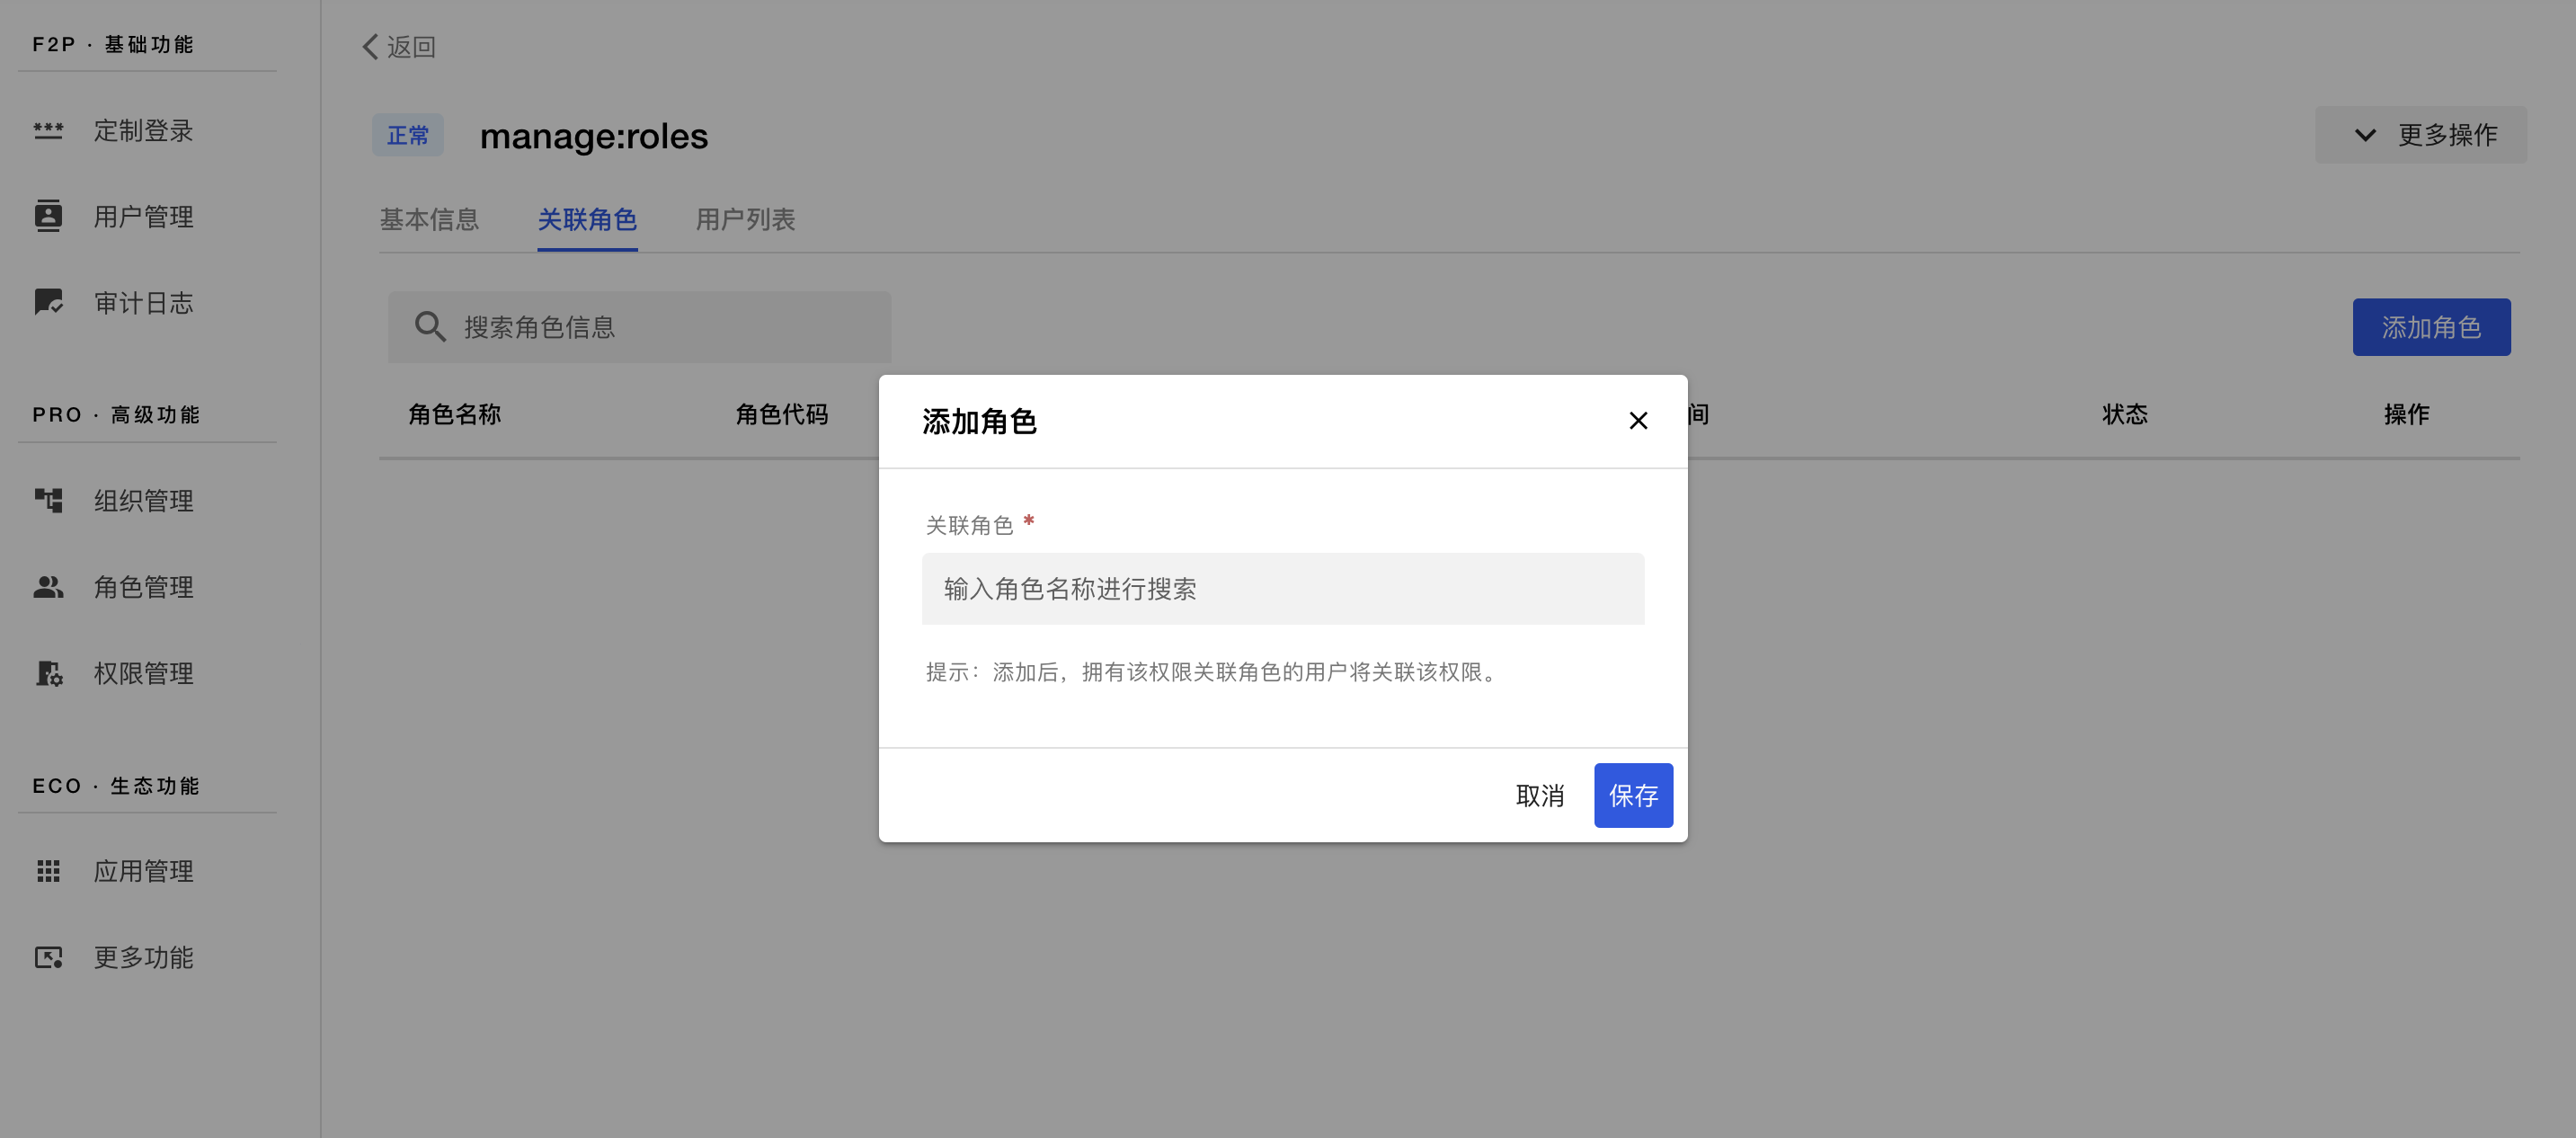Click the 角色代码 column header

pyautogui.click(x=782, y=414)
